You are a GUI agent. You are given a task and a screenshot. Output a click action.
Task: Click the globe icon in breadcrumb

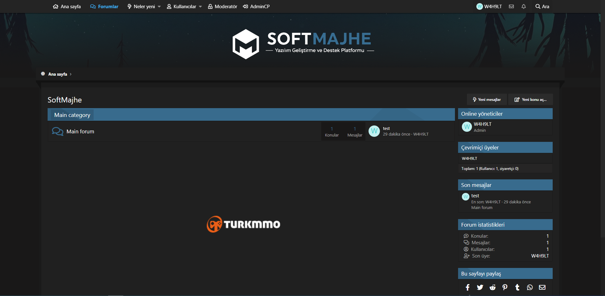click(x=43, y=74)
